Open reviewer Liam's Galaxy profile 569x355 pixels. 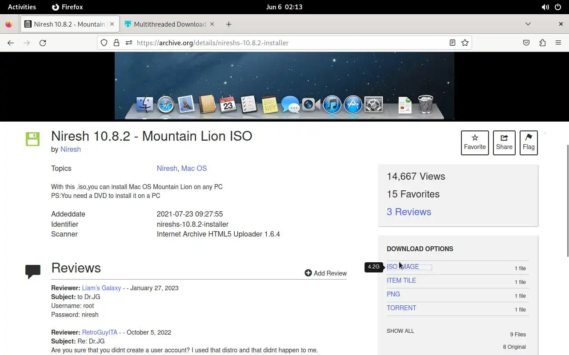click(x=101, y=288)
